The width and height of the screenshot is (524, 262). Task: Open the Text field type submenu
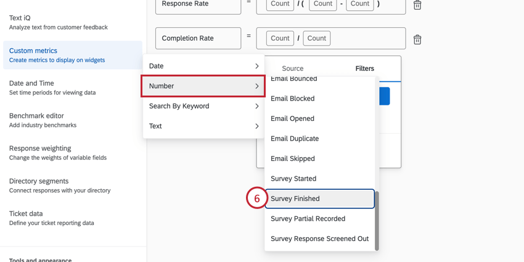[x=203, y=126]
